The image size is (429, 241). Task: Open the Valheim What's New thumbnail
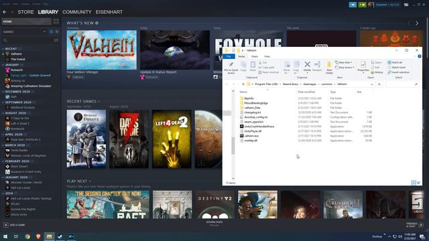tap(101, 50)
